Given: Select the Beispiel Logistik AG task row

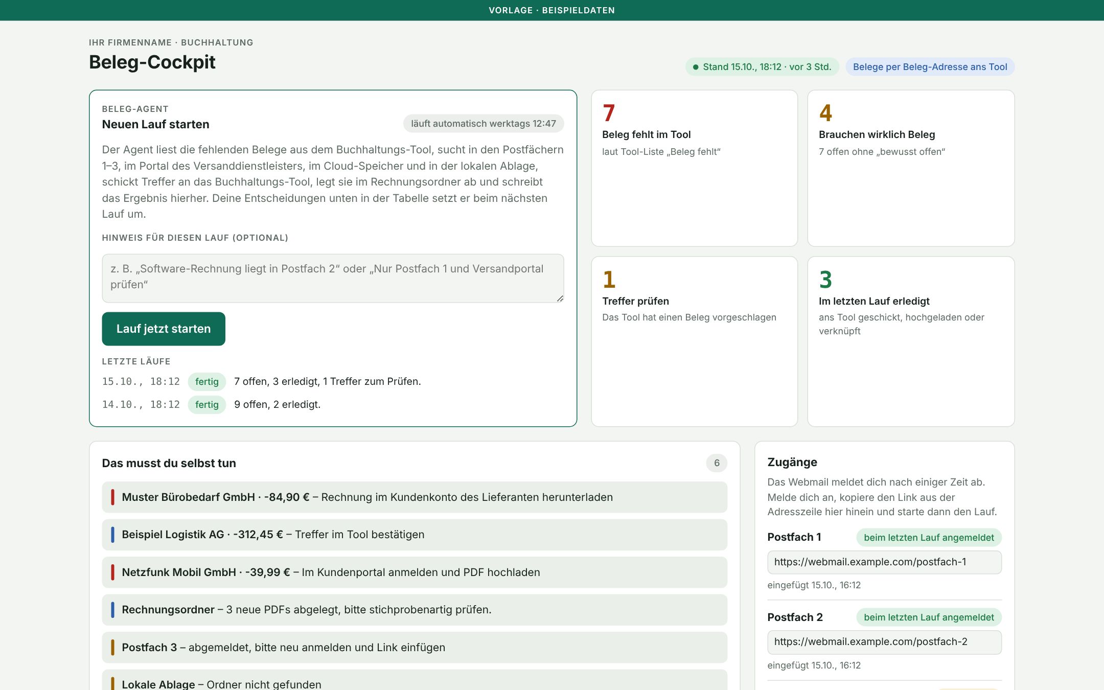Looking at the screenshot, I should tap(415, 535).
